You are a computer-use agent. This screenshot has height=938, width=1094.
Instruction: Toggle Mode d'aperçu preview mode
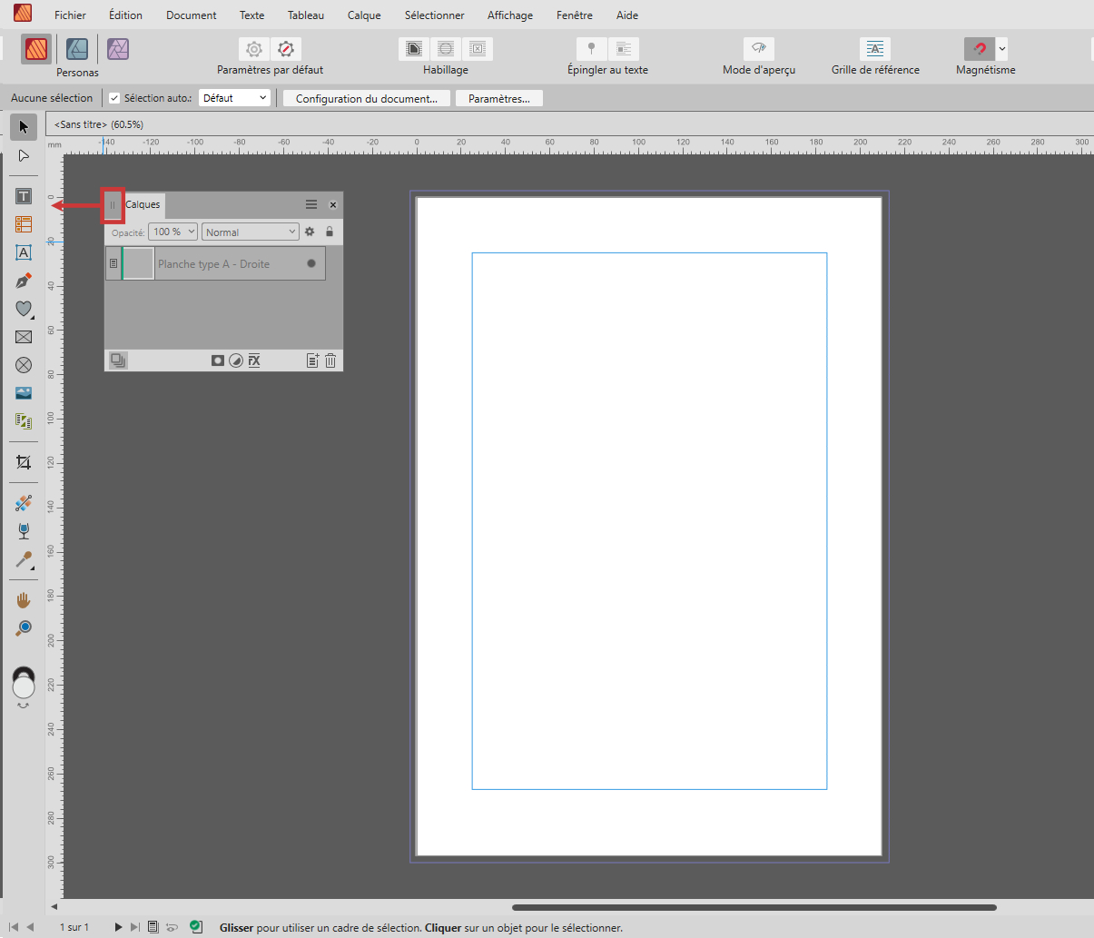tap(759, 49)
